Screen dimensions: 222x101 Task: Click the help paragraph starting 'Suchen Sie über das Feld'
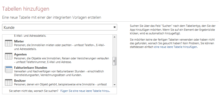[173, 30]
